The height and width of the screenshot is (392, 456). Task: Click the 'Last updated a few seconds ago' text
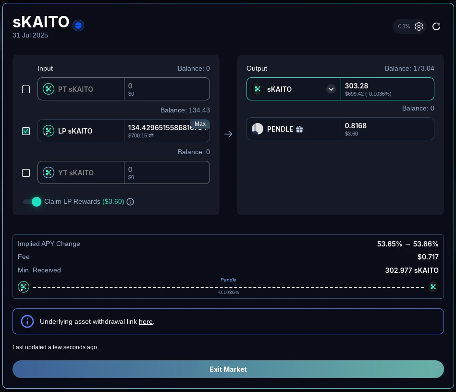[55, 347]
